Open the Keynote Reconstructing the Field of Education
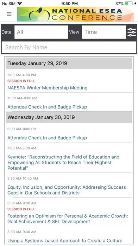 [x=63, y=162]
